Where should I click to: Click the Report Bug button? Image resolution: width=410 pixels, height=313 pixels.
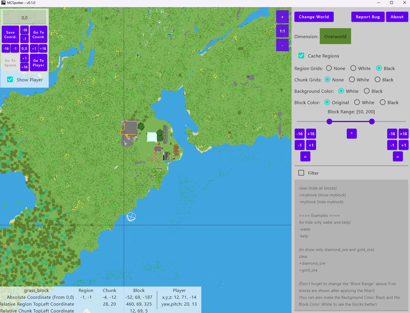pos(368,17)
